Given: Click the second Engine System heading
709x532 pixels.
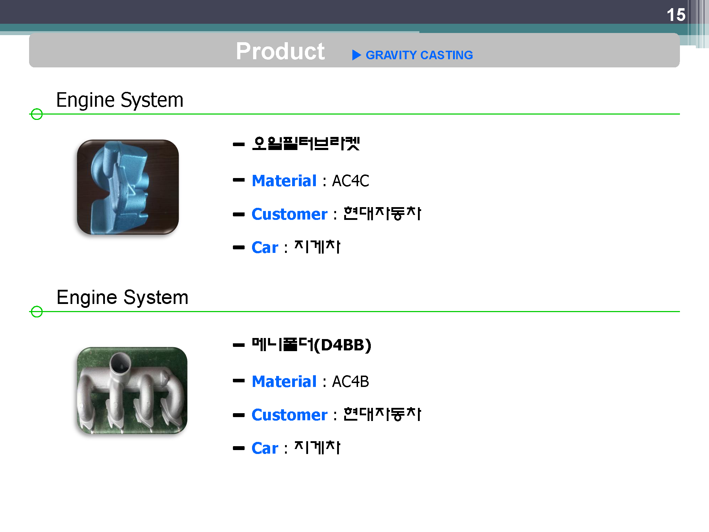Looking at the screenshot, I should (x=122, y=297).
